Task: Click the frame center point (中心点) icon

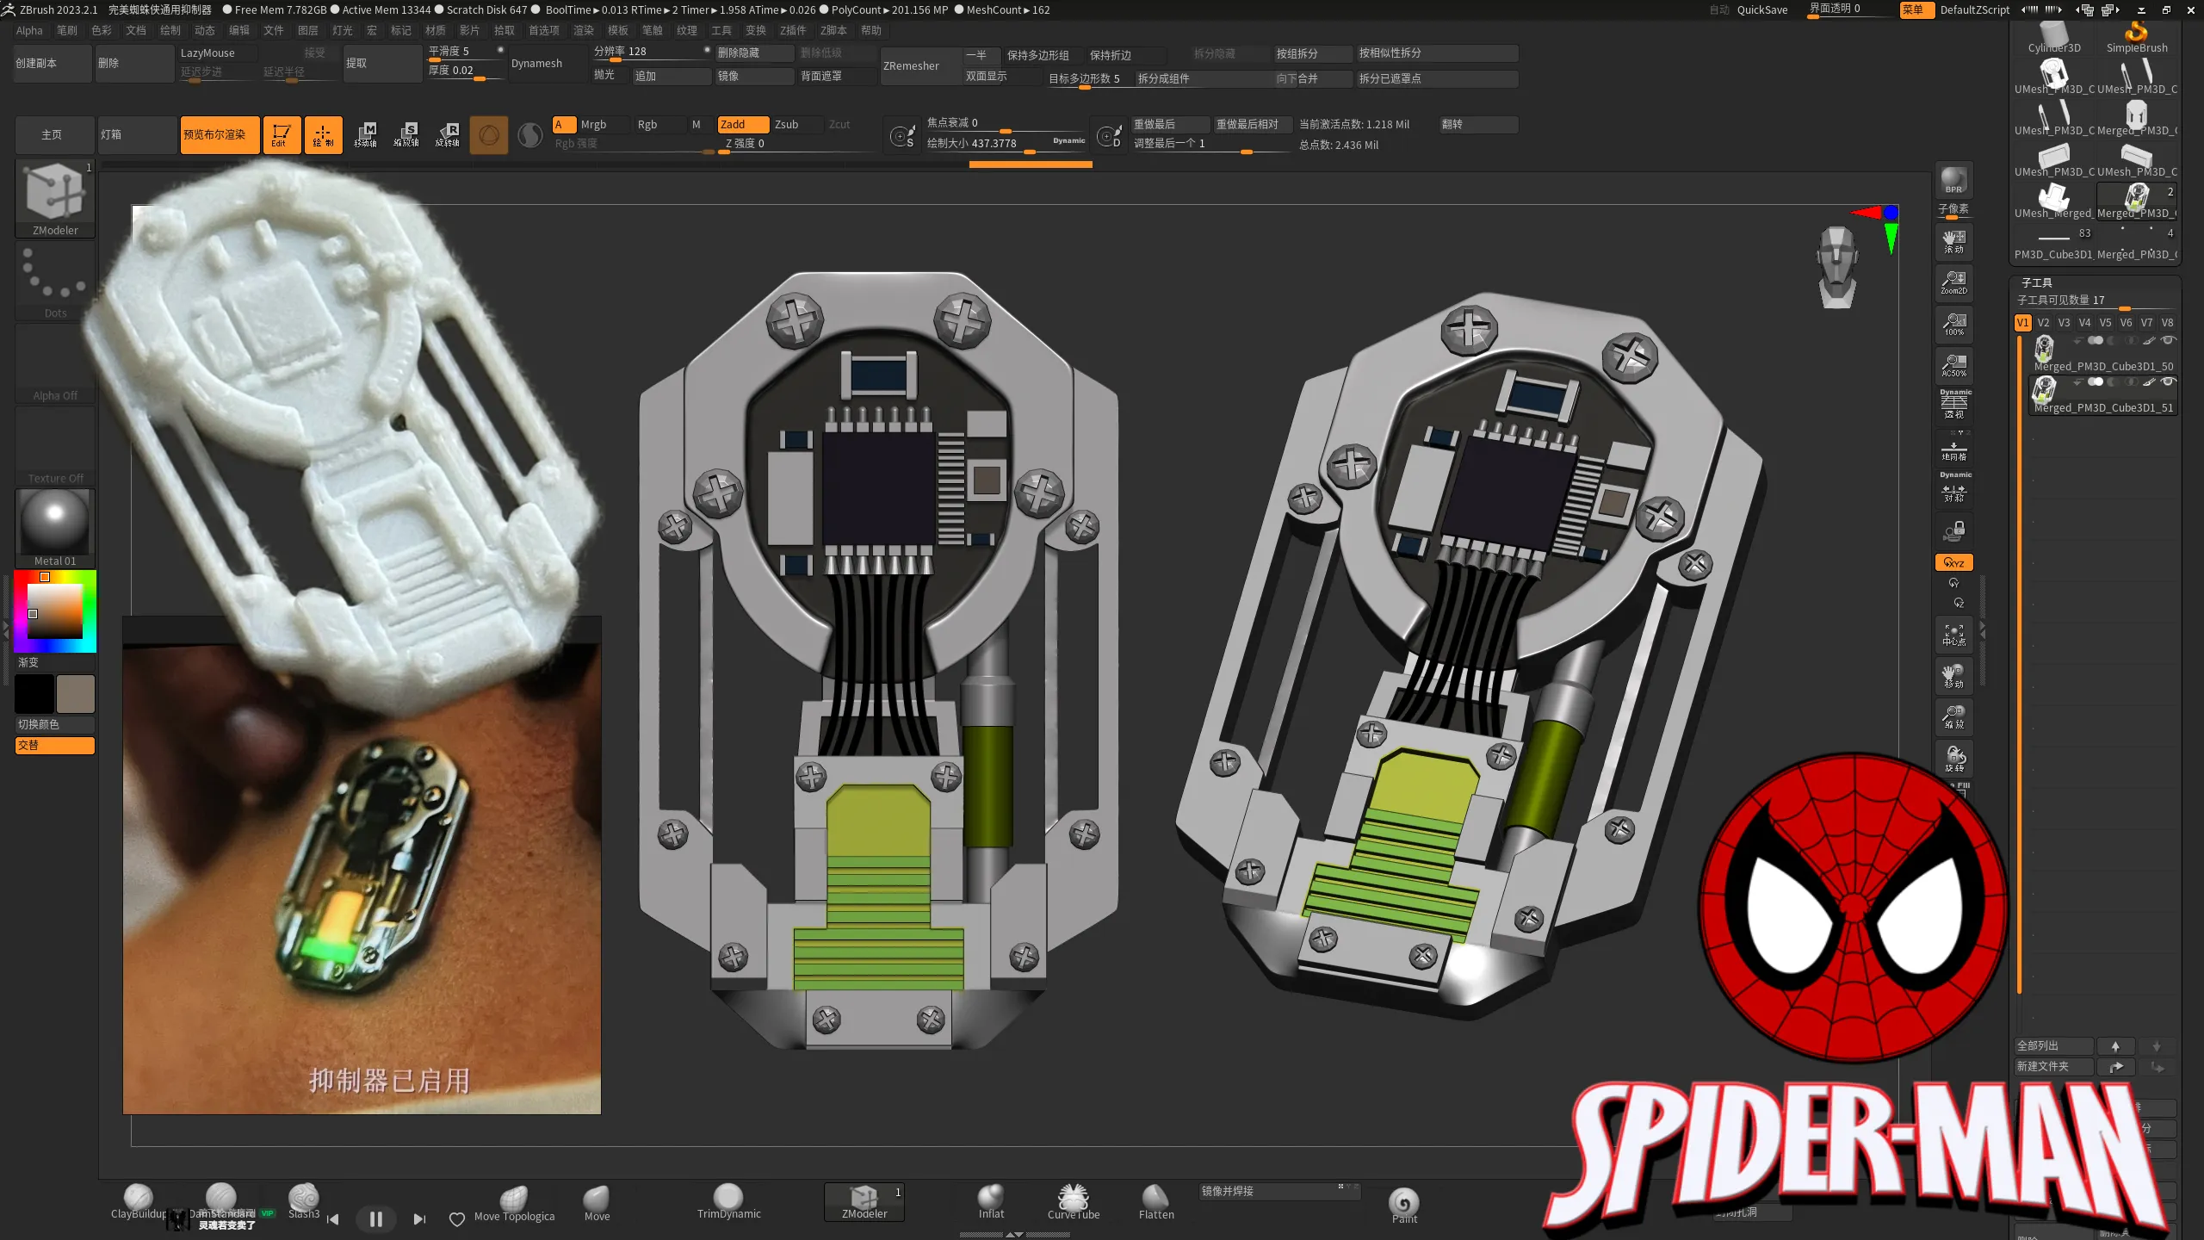Action: (1954, 635)
